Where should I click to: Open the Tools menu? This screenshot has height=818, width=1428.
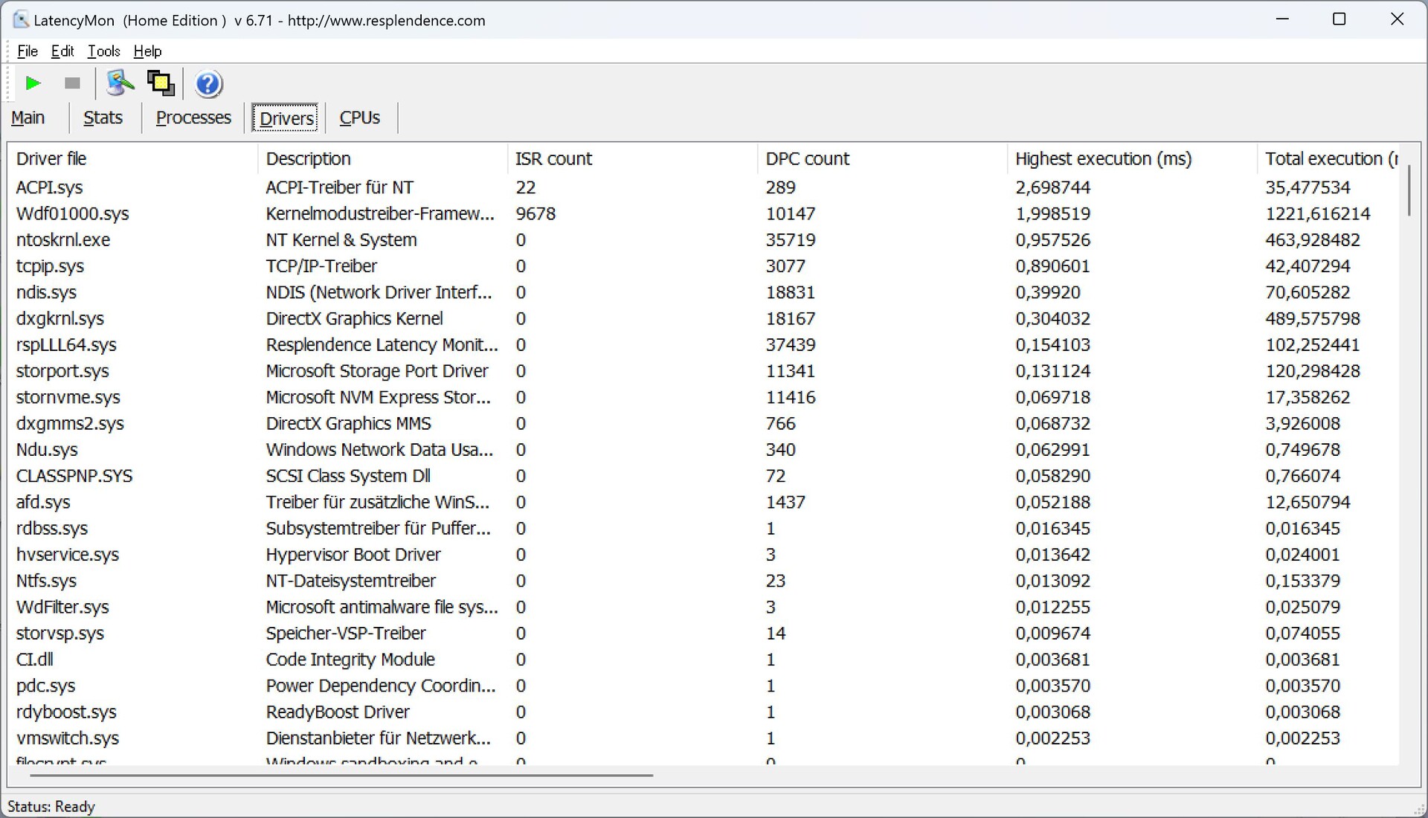[104, 51]
